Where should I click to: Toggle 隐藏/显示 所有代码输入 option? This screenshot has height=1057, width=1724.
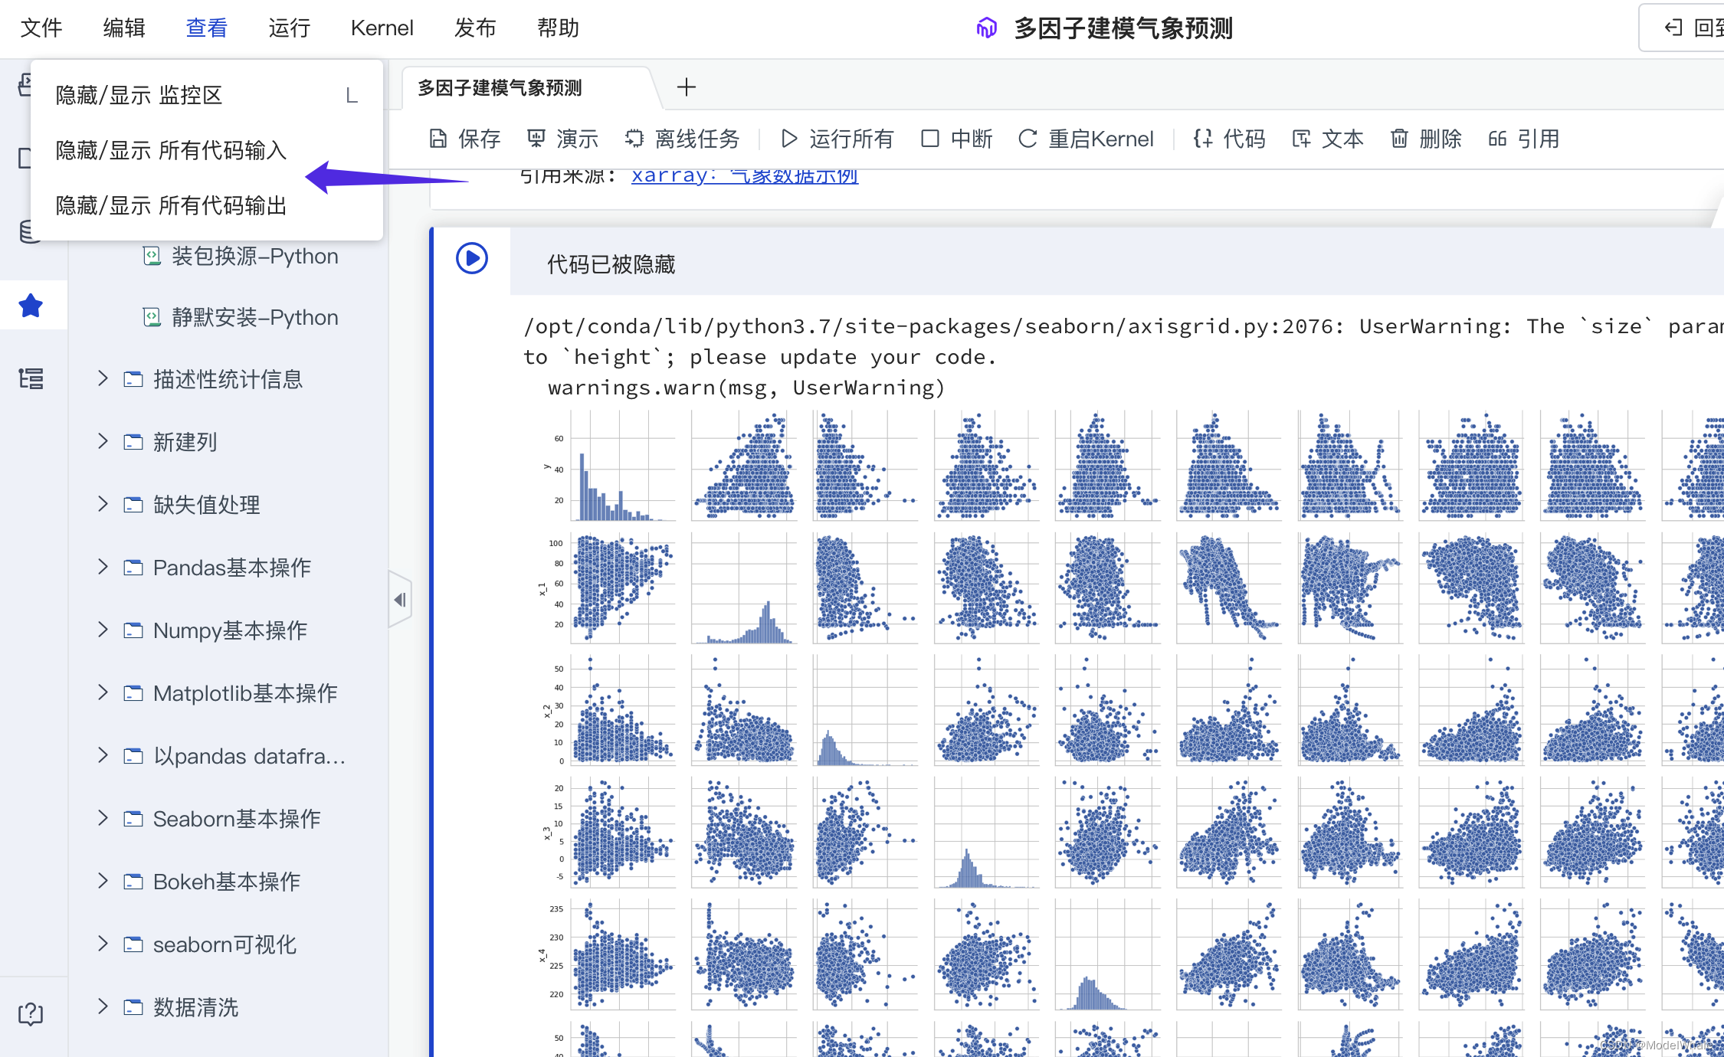pos(172,150)
